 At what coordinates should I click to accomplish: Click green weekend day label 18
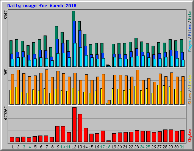click(x=108, y=147)
